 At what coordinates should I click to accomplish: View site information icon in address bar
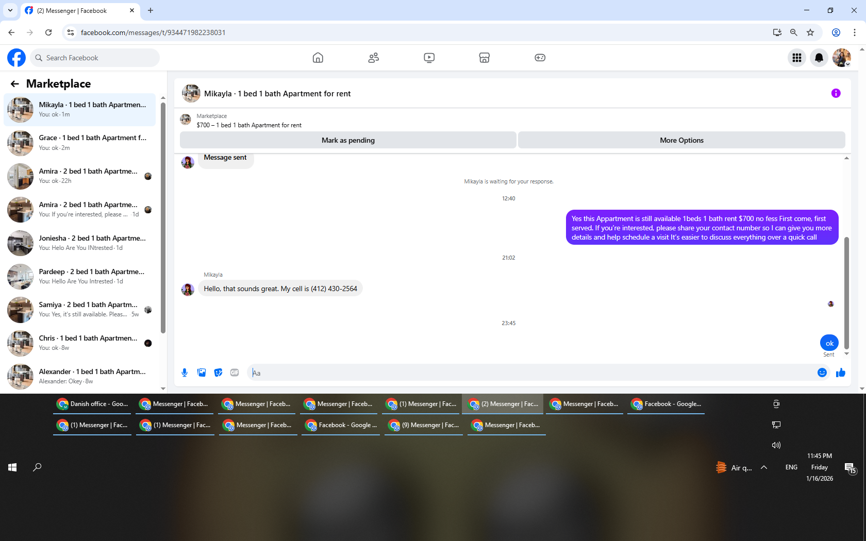[x=71, y=32]
